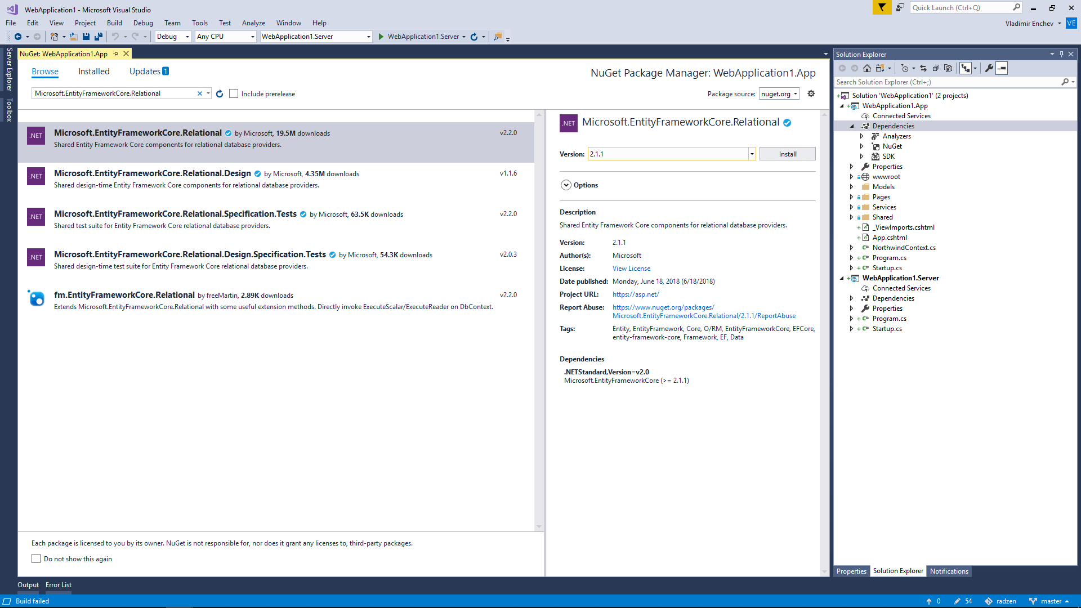Image resolution: width=1081 pixels, height=608 pixels.
Task: Open the package Version dropdown
Action: tap(752, 154)
